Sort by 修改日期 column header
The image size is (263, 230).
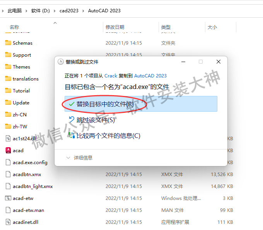(x=115, y=27)
